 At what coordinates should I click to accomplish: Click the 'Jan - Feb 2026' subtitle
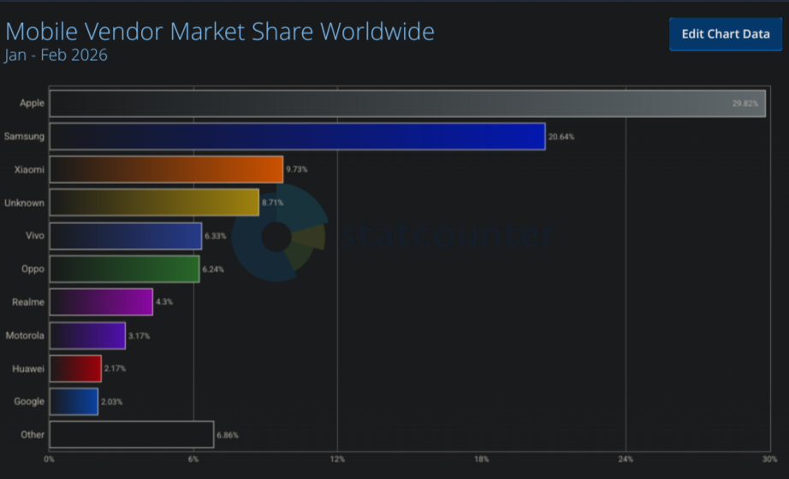(x=56, y=55)
